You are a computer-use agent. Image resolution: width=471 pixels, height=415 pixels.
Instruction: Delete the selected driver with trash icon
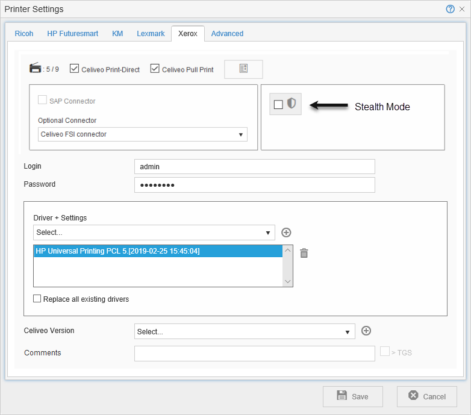click(304, 253)
